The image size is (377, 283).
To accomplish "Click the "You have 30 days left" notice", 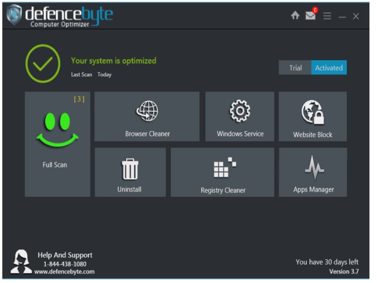I will (x=327, y=262).
